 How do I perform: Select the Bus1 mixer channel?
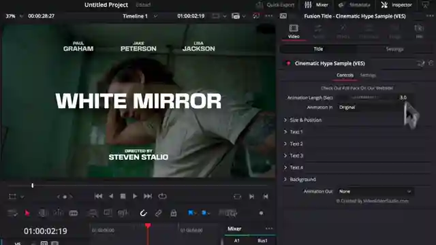pyautogui.click(x=262, y=240)
